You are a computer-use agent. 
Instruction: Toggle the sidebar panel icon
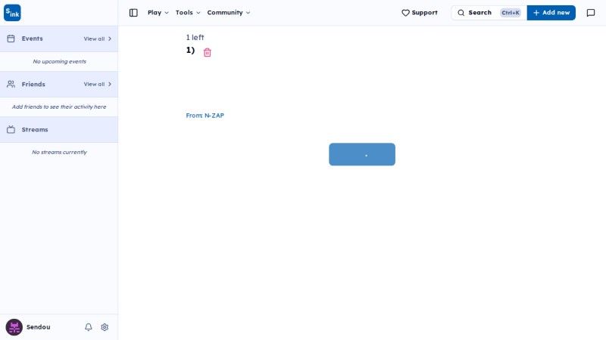pyautogui.click(x=133, y=13)
